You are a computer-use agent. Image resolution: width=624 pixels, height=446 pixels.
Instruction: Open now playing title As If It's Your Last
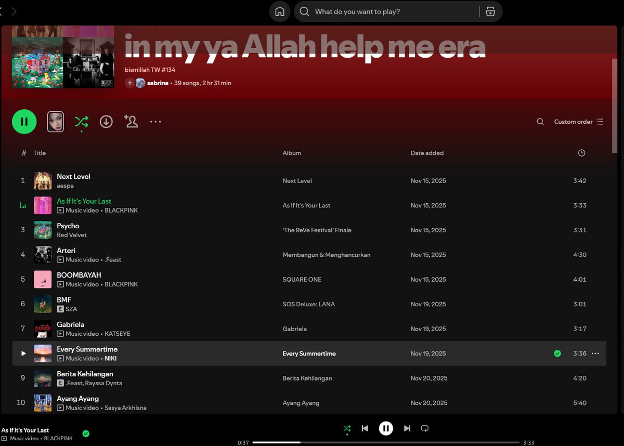pos(25,430)
